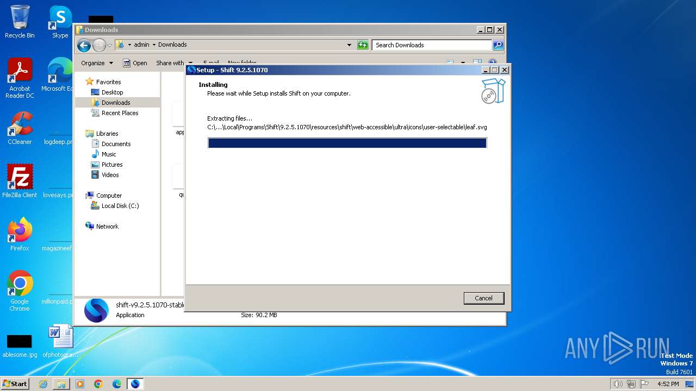Click the volume icon in system tray

(x=618, y=384)
